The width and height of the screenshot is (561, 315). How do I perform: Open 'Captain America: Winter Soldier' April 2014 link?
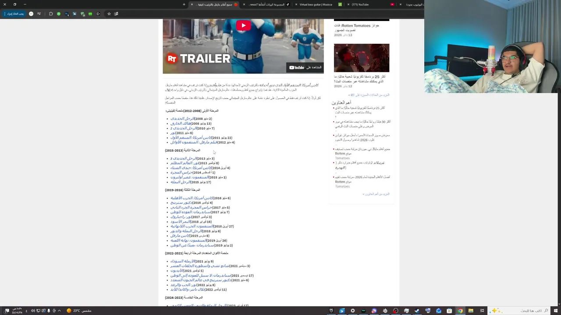point(191,168)
